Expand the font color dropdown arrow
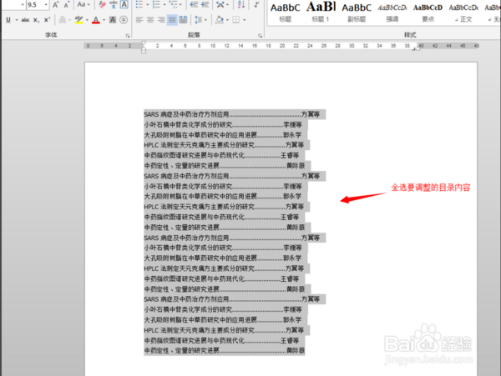This screenshot has width=501, height=376. (x=104, y=20)
